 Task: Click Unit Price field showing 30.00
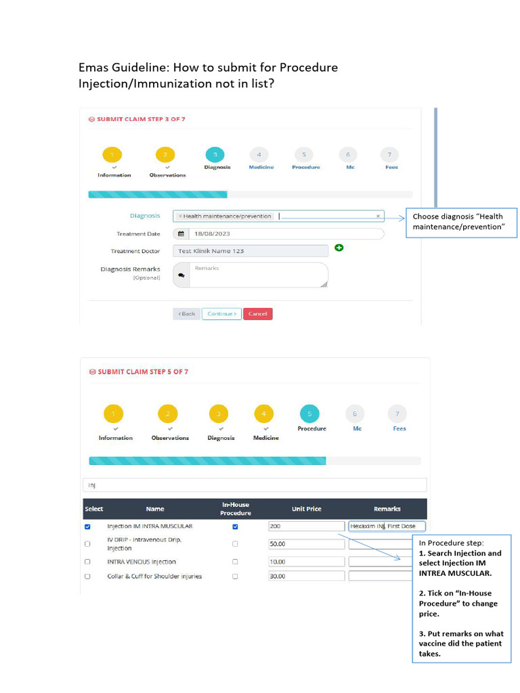[x=307, y=577]
